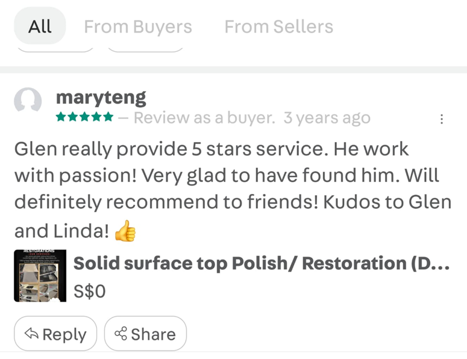The width and height of the screenshot is (467, 359).
Task: Select the right cut-off filter chip
Action: pyautogui.click(x=145, y=49)
